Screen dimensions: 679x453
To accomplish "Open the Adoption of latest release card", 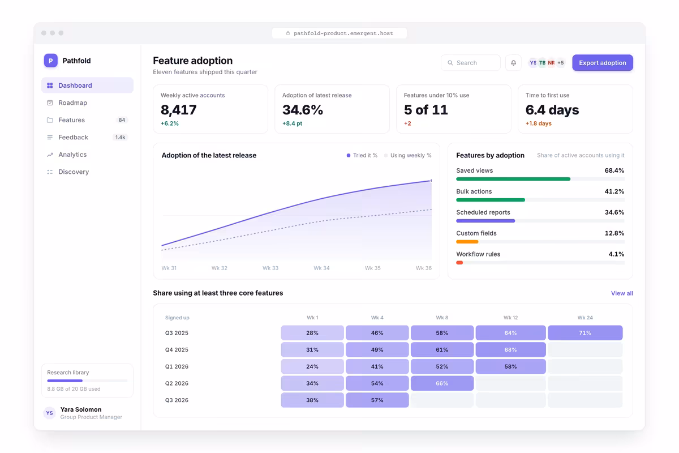I will 332,109.
